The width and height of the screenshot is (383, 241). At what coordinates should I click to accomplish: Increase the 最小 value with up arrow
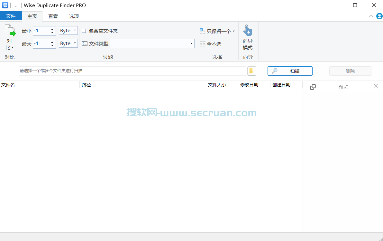[x=52, y=29]
